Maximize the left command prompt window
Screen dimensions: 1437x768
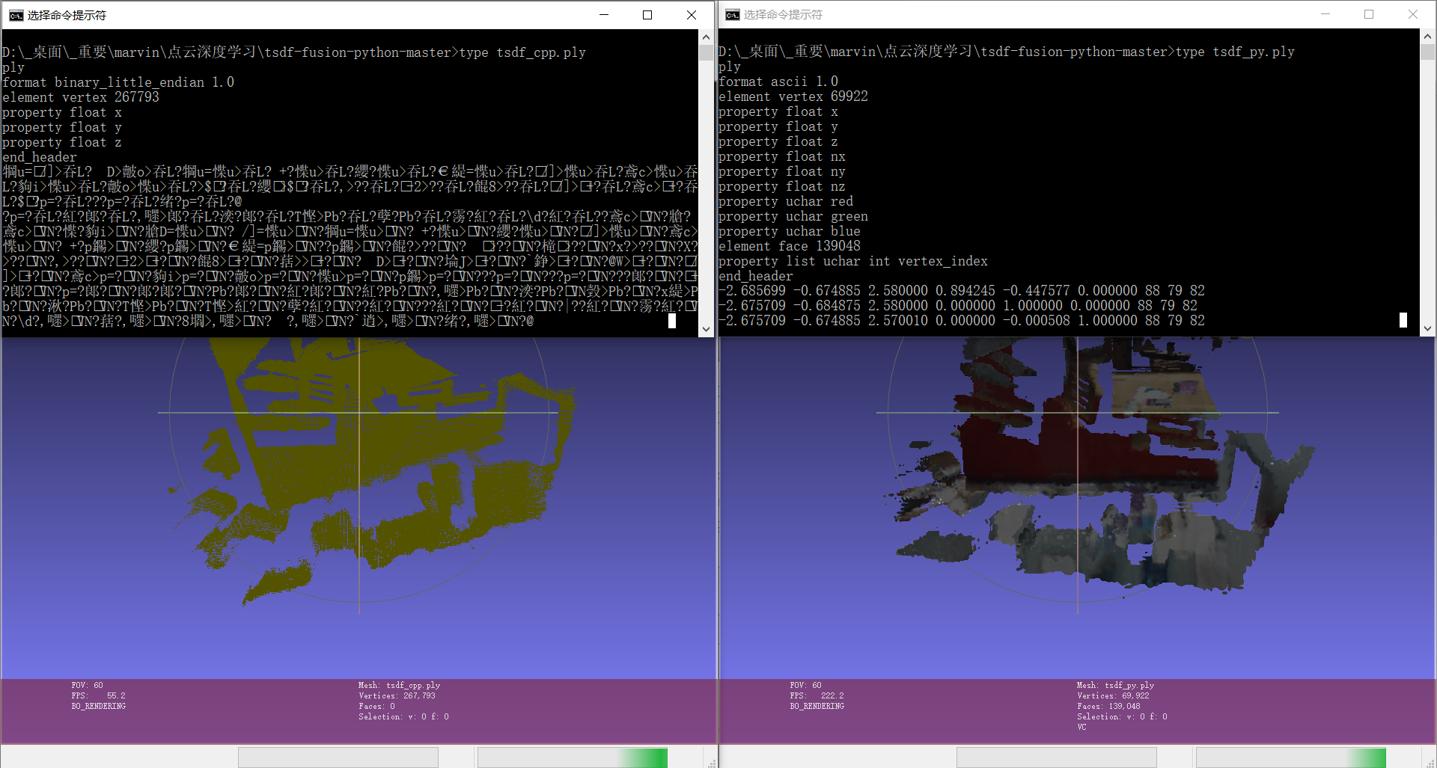point(647,15)
